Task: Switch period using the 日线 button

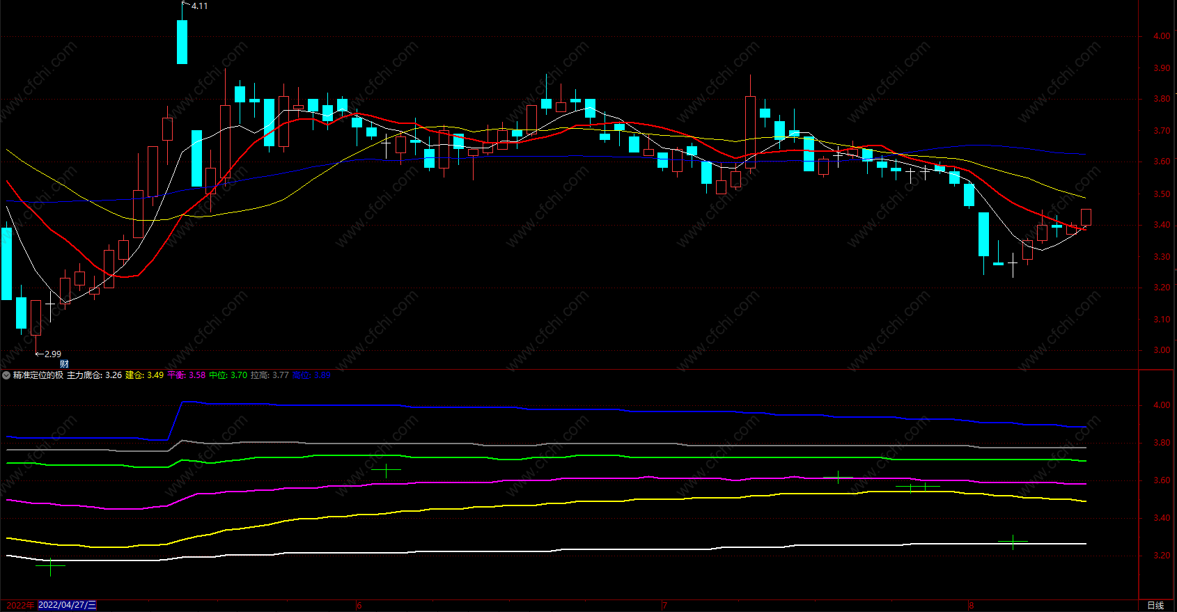Action: pyautogui.click(x=1155, y=606)
